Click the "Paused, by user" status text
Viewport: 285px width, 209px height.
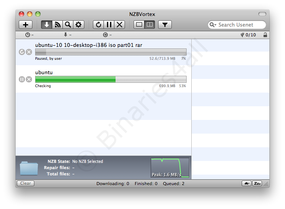(48, 59)
